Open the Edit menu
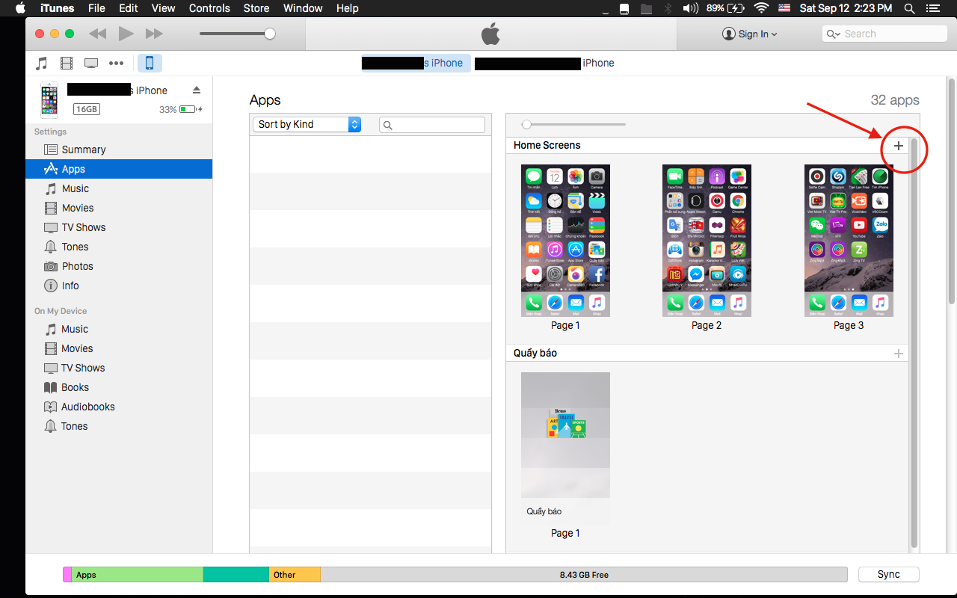This screenshot has width=957, height=598. [x=129, y=8]
